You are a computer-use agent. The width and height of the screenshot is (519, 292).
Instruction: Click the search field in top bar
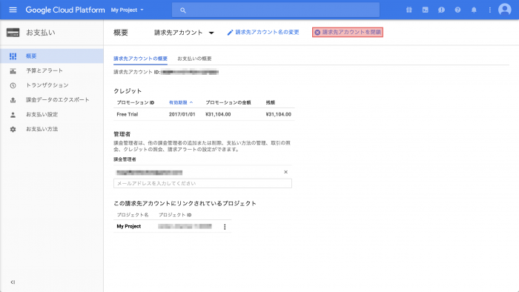click(275, 10)
